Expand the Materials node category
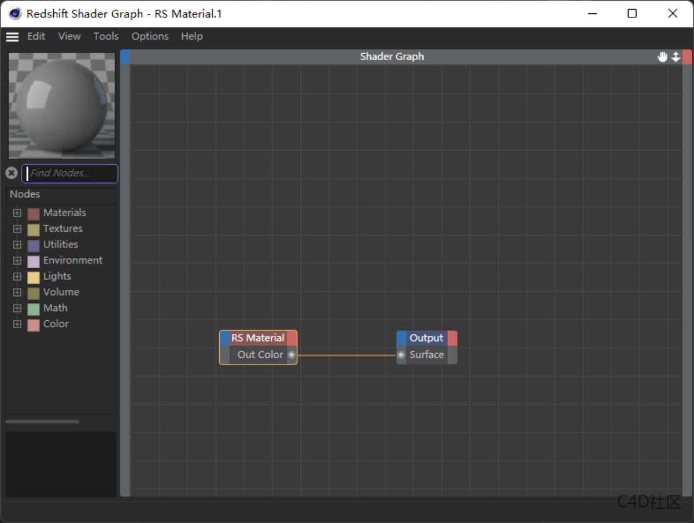This screenshot has height=523, width=694. (17, 213)
